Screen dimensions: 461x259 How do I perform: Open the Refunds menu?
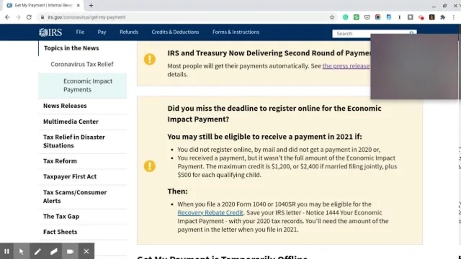coord(129,32)
